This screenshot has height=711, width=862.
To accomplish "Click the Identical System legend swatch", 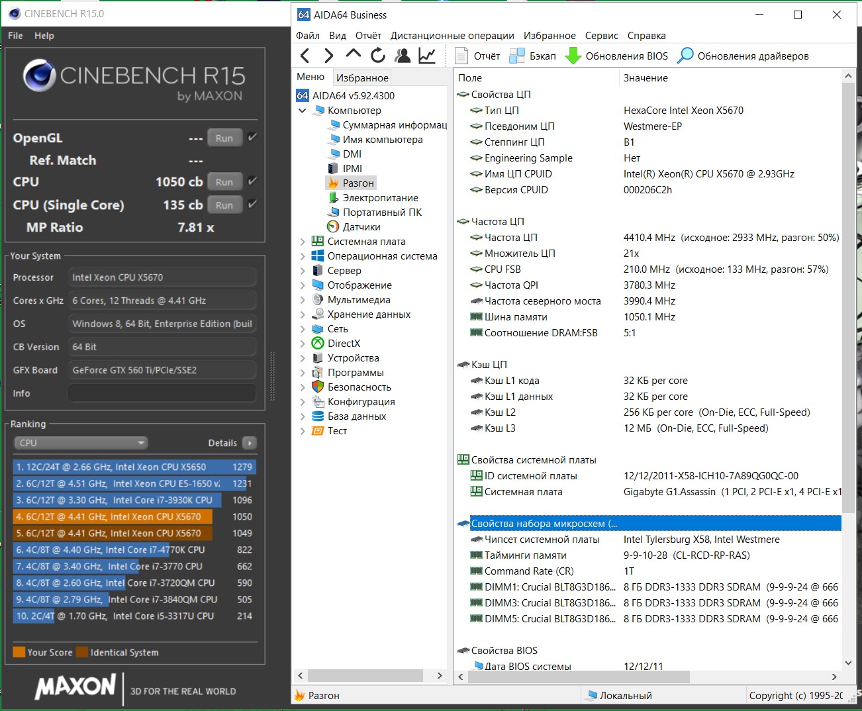I will [82, 652].
